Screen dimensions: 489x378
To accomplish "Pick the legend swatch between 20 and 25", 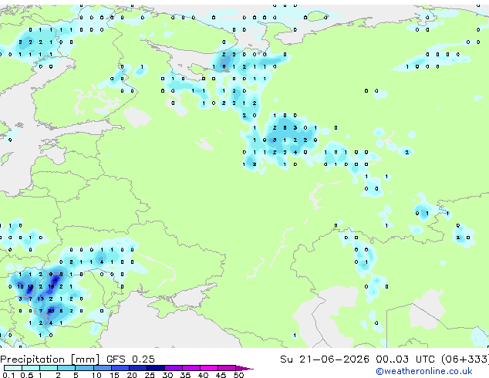I will tap(138, 368).
